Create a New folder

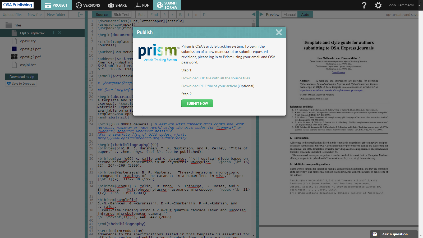coord(56,15)
